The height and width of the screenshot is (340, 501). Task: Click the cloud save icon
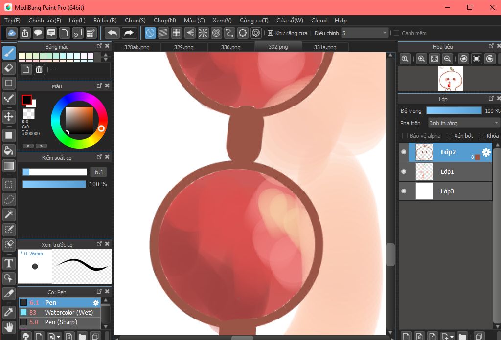[12, 33]
